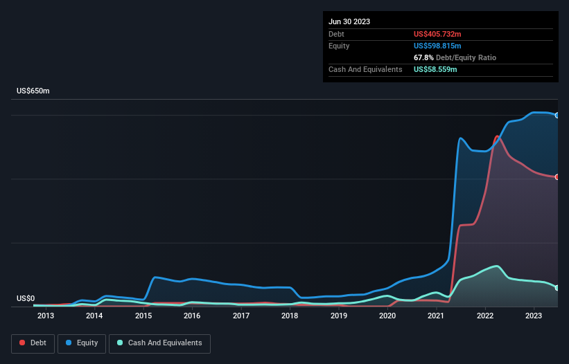Image resolution: width=569 pixels, height=364 pixels.
Task: Click the Jun 30 2023 tooltip date
Action: click(349, 21)
